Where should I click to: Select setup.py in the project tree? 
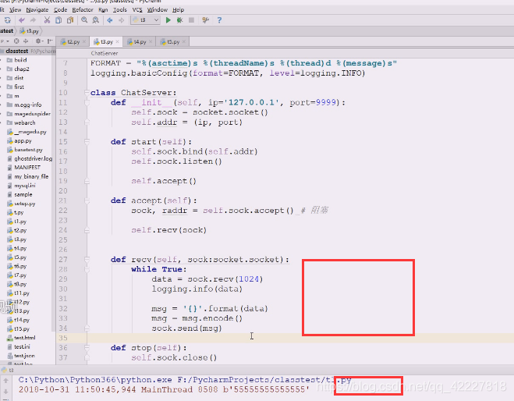point(25,204)
